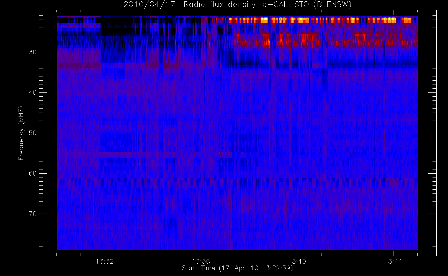448x276 pixels.
Task: Click the 50 frequency tick label
Action: (x=33, y=133)
